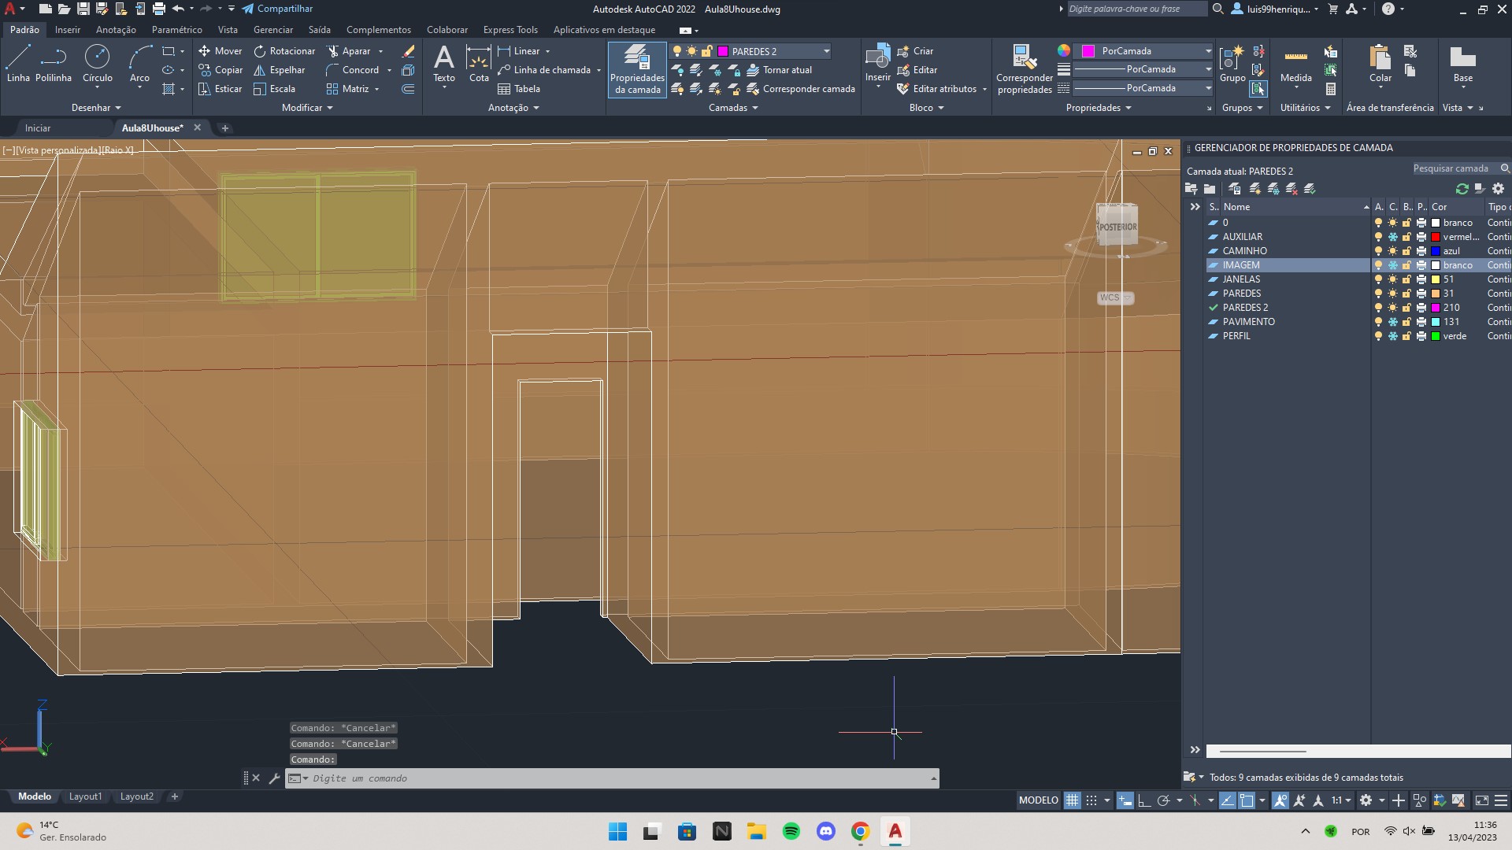The width and height of the screenshot is (1512, 850).
Task: Open layer manager settings gear
Action: (x=1499, y=189)
